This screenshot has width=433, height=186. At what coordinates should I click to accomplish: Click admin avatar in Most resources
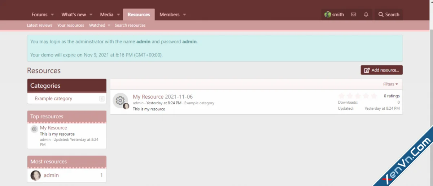point(36,175)
